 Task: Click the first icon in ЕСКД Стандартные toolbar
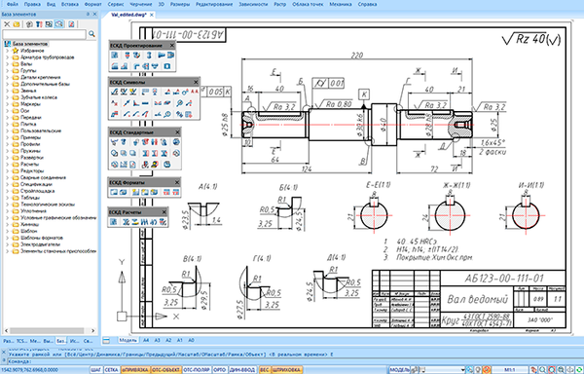[115, 142]
